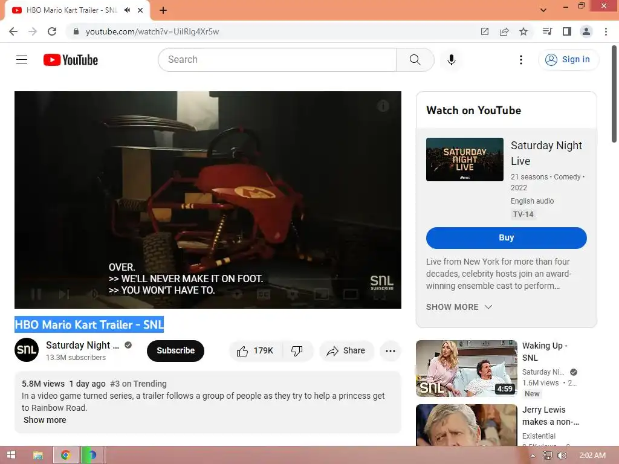Open Waking Up - SNL video thumbnail
The width and height of the screenshot is (619, 464).
pyautogui.click(x=467, y=369)
